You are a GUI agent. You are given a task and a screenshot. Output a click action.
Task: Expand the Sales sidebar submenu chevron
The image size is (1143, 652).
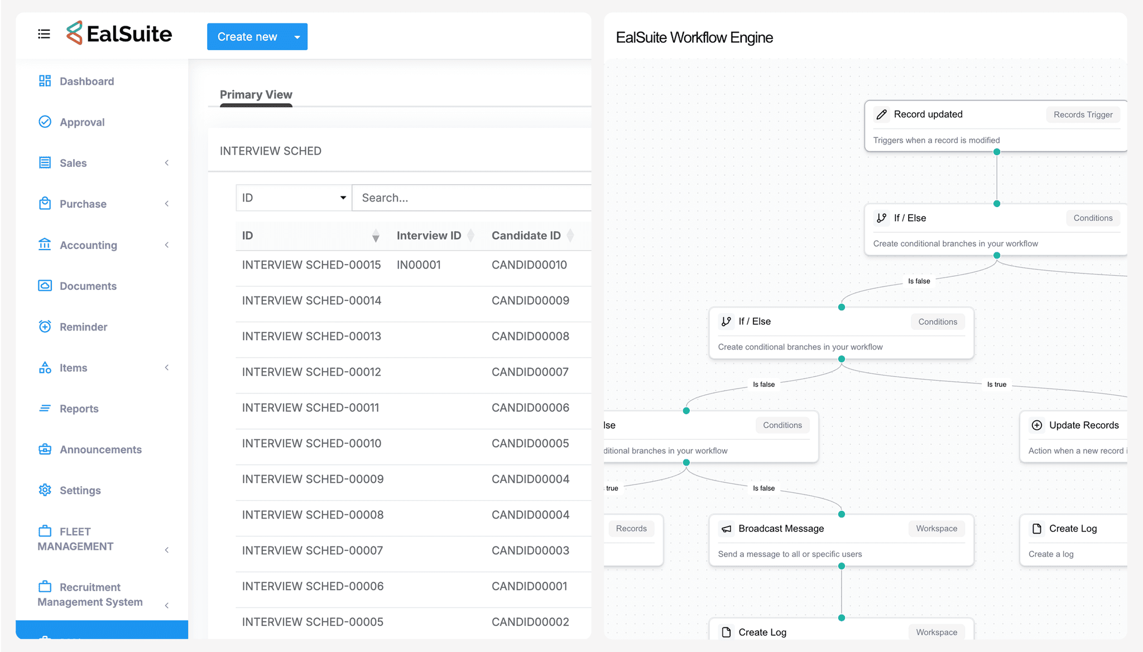tap(166, 163)
